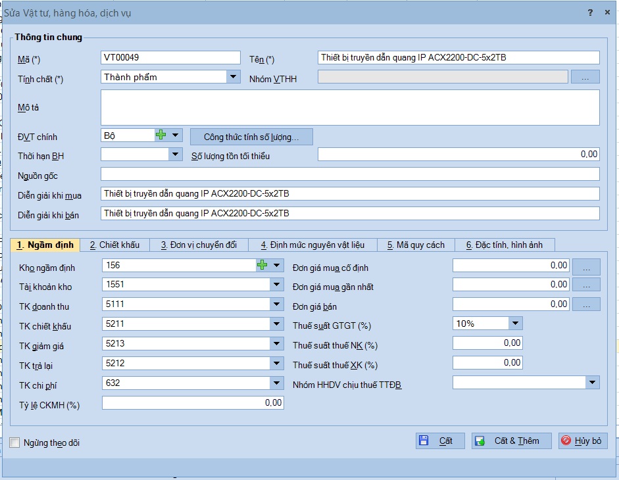Open the Thuế suất GTGT dropdown

point(515,324)
